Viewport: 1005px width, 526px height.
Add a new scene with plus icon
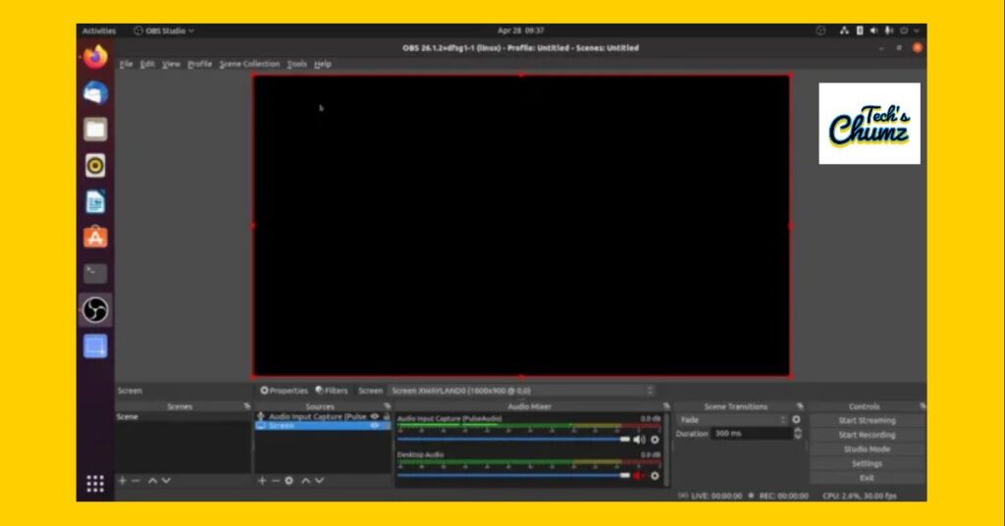coord(122,481)
